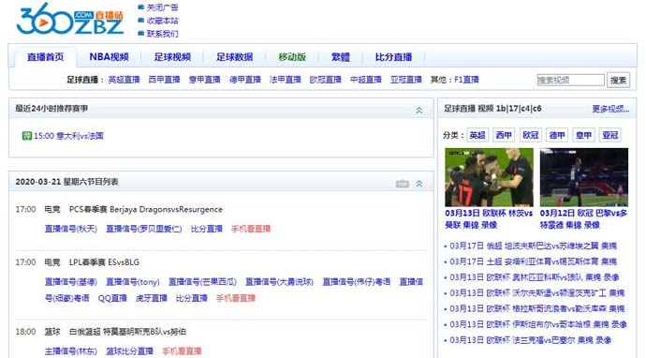The width and height of the screenshot is (646, 358).
Task: Open the 足球数据 tab
Action: [x=234, y=57]
